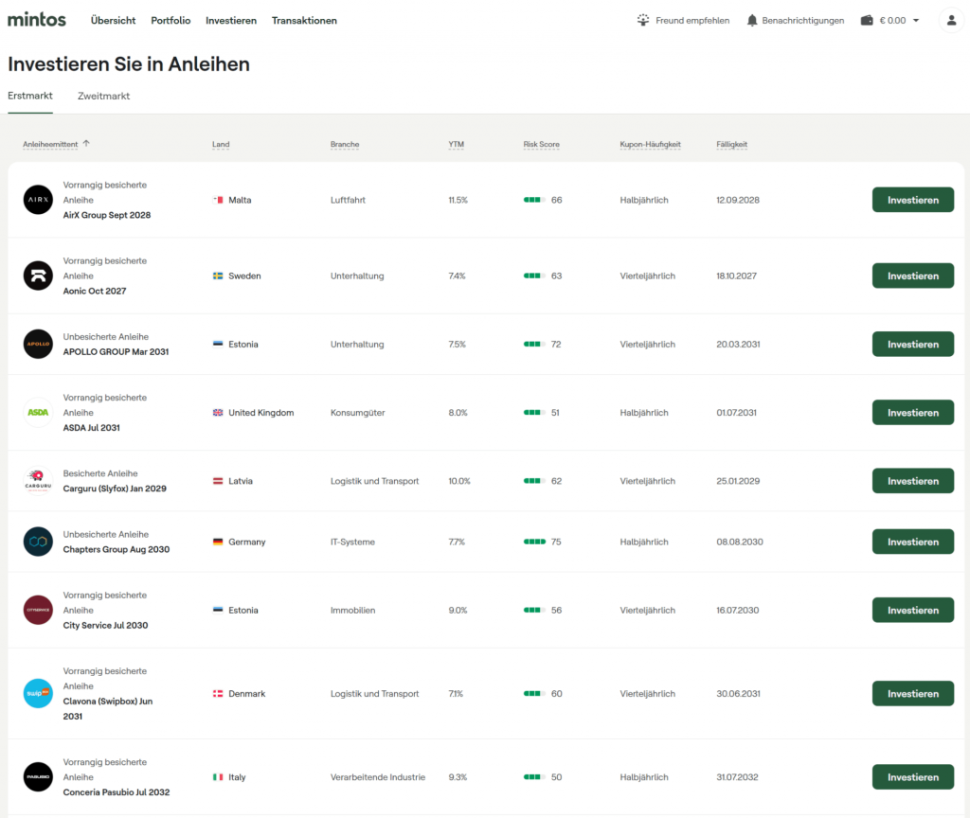This screenshot has height=818, width=970.
Task: Click the Mintos logo
Action: (x=37, y=20)
